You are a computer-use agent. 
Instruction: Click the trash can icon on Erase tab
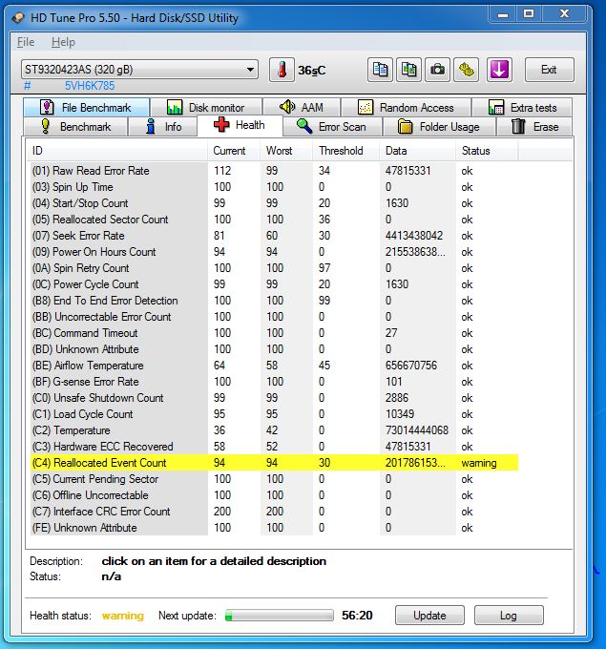tap(518, 126)
